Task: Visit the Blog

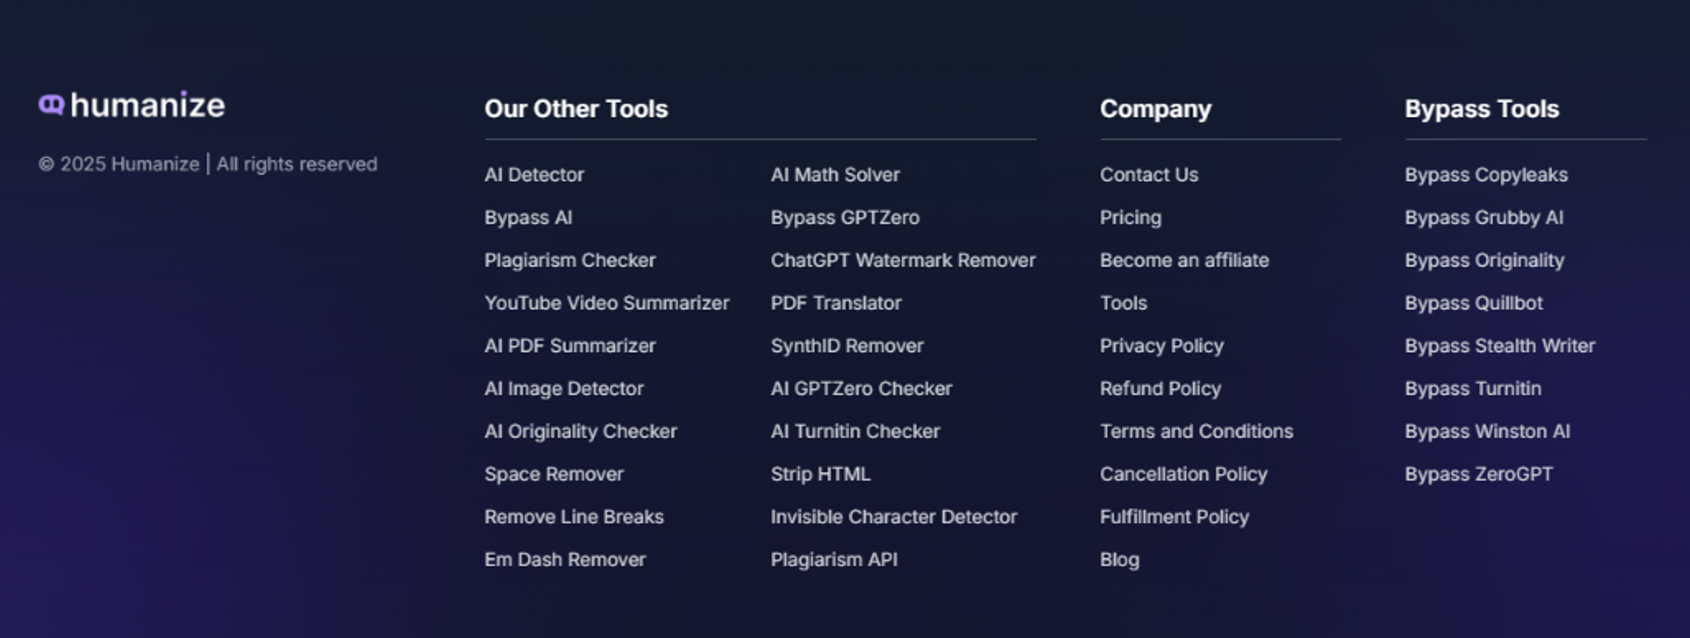Action: click(1120, 560)
